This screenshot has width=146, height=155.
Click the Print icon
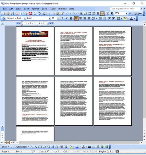26,14
